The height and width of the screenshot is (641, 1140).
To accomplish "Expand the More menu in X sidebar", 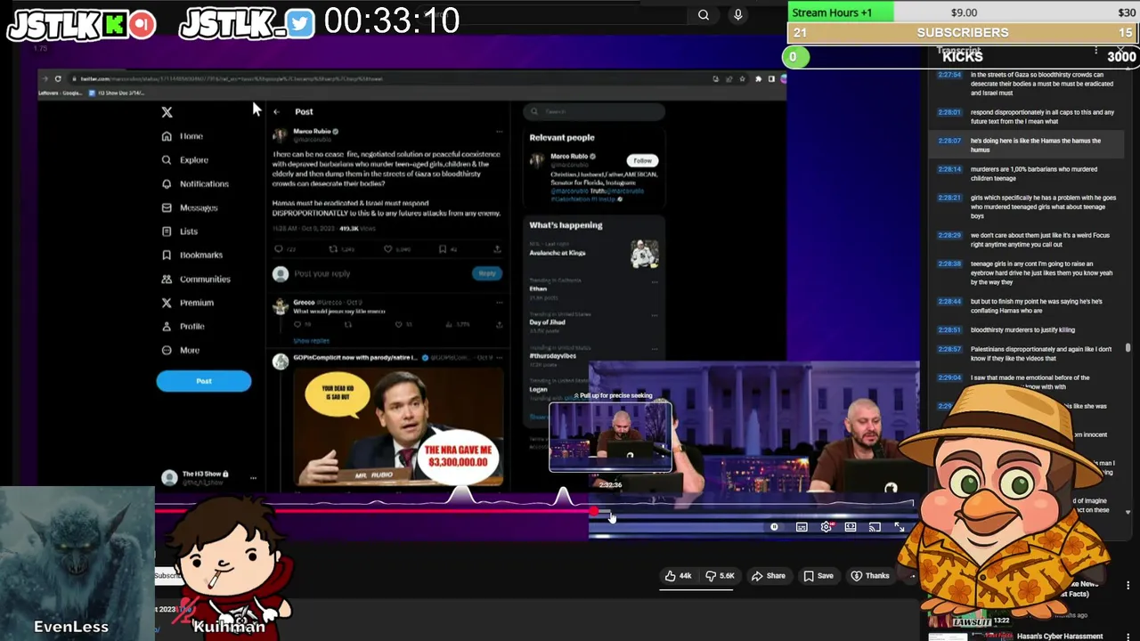I will click(180, 350).
